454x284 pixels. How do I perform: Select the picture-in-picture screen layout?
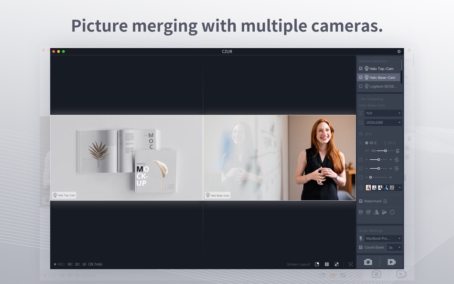[317, 264]
